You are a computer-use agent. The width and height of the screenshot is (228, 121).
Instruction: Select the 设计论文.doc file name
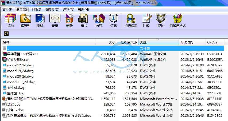(x=49, y=116)
